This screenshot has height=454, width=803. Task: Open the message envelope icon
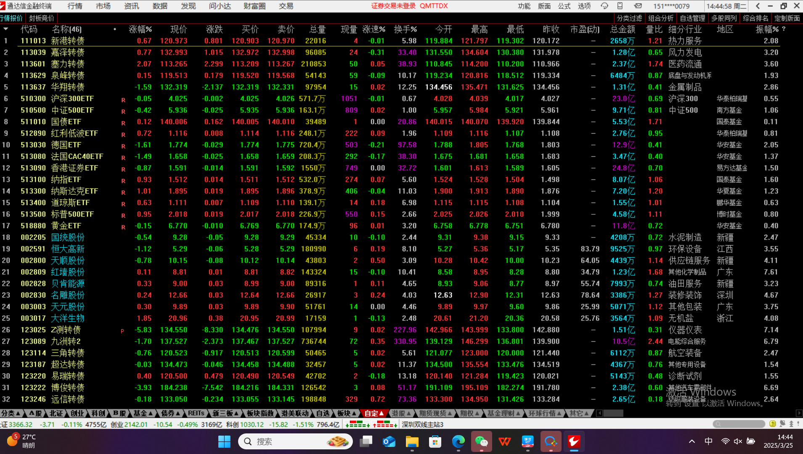638,6
